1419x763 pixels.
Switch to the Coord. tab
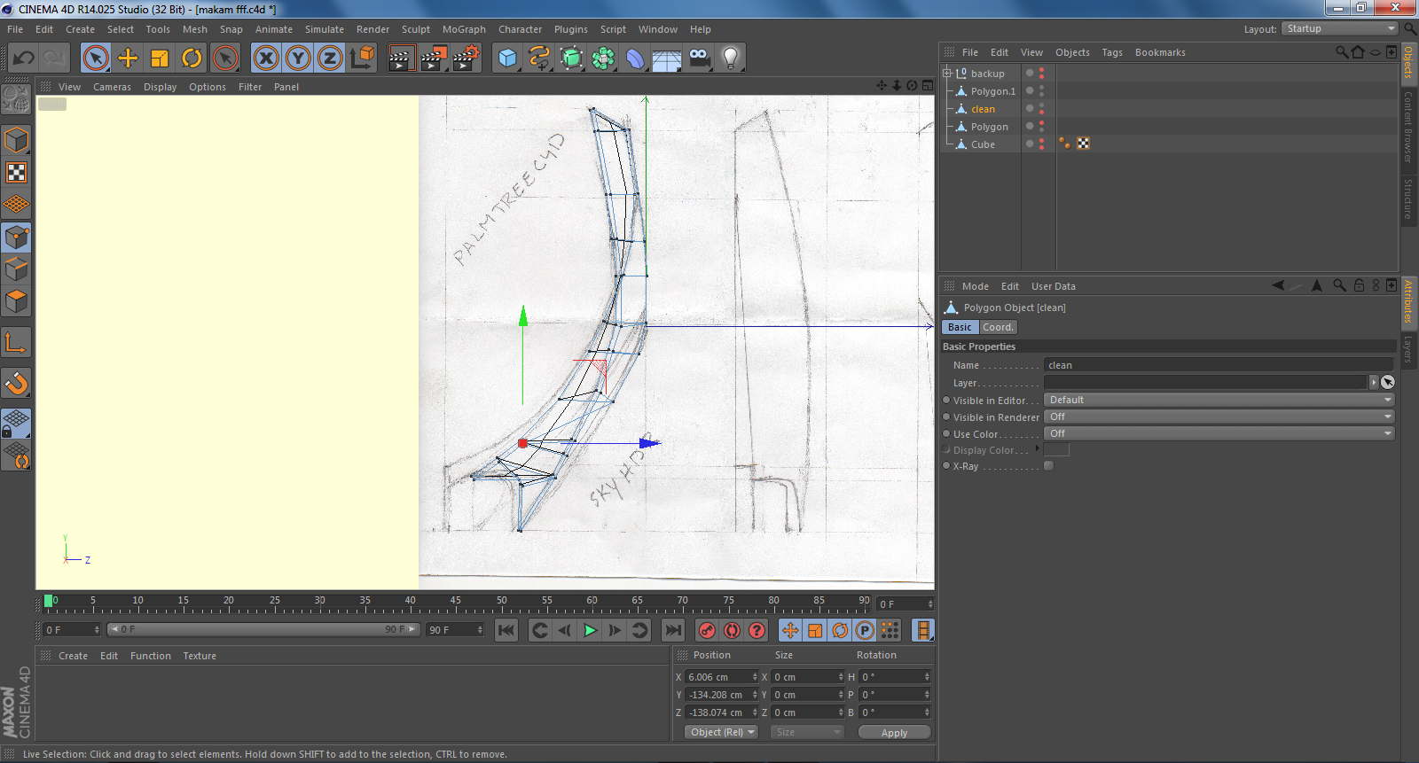998,327
